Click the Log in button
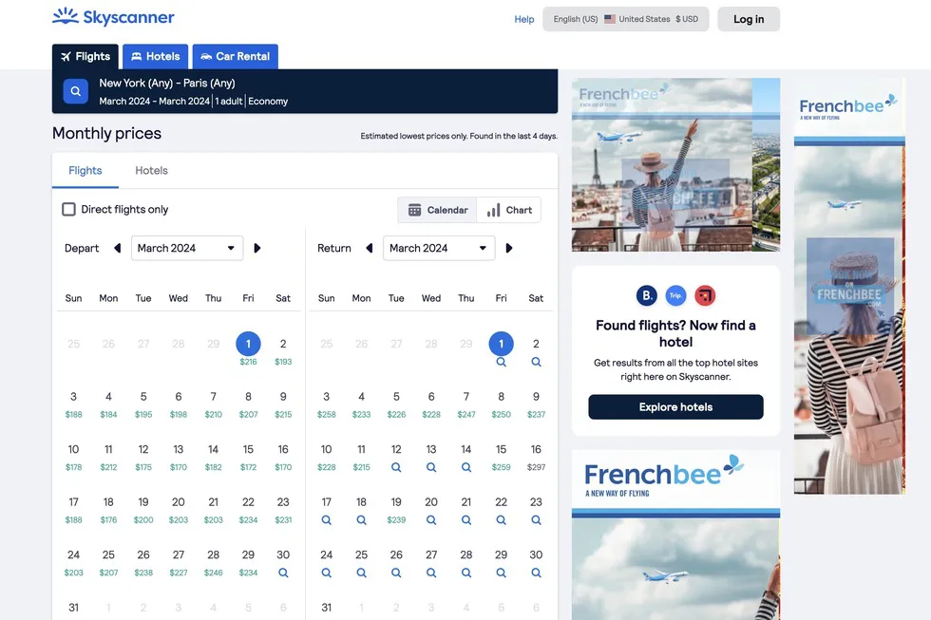931x620 pixels. (x=749, y=19)
